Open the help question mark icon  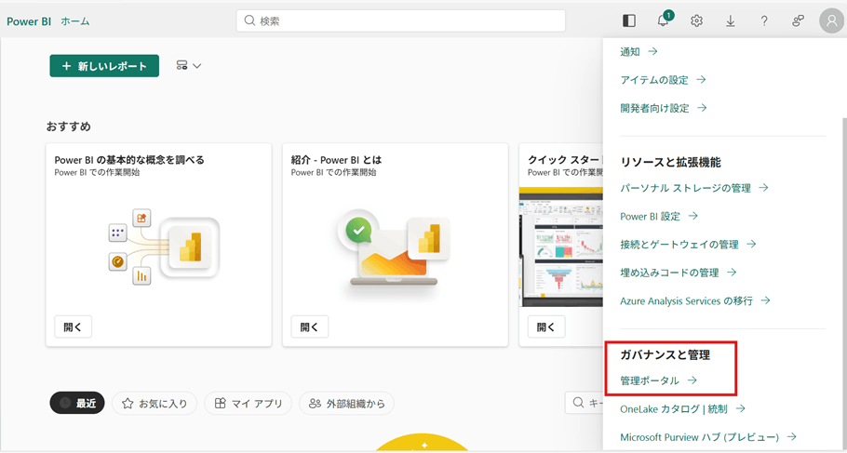(x=764, y=20)
